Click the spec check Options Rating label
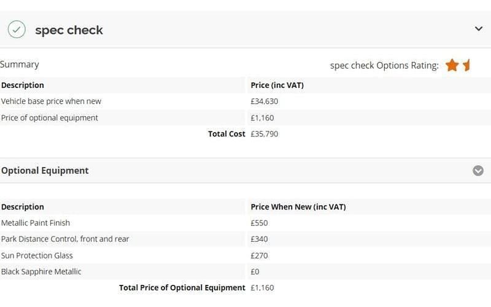 pyautogui.click(x=384, y=66)
